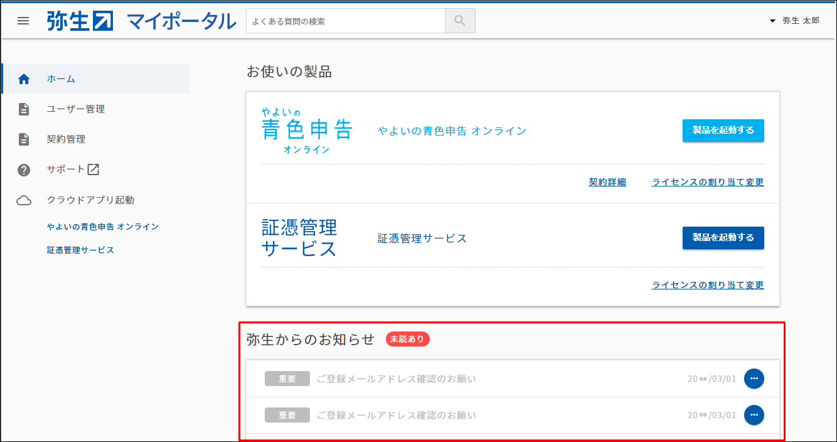Click the 証憑管理サービス product logo
837x442 pixels.
[x=300, y=238]
